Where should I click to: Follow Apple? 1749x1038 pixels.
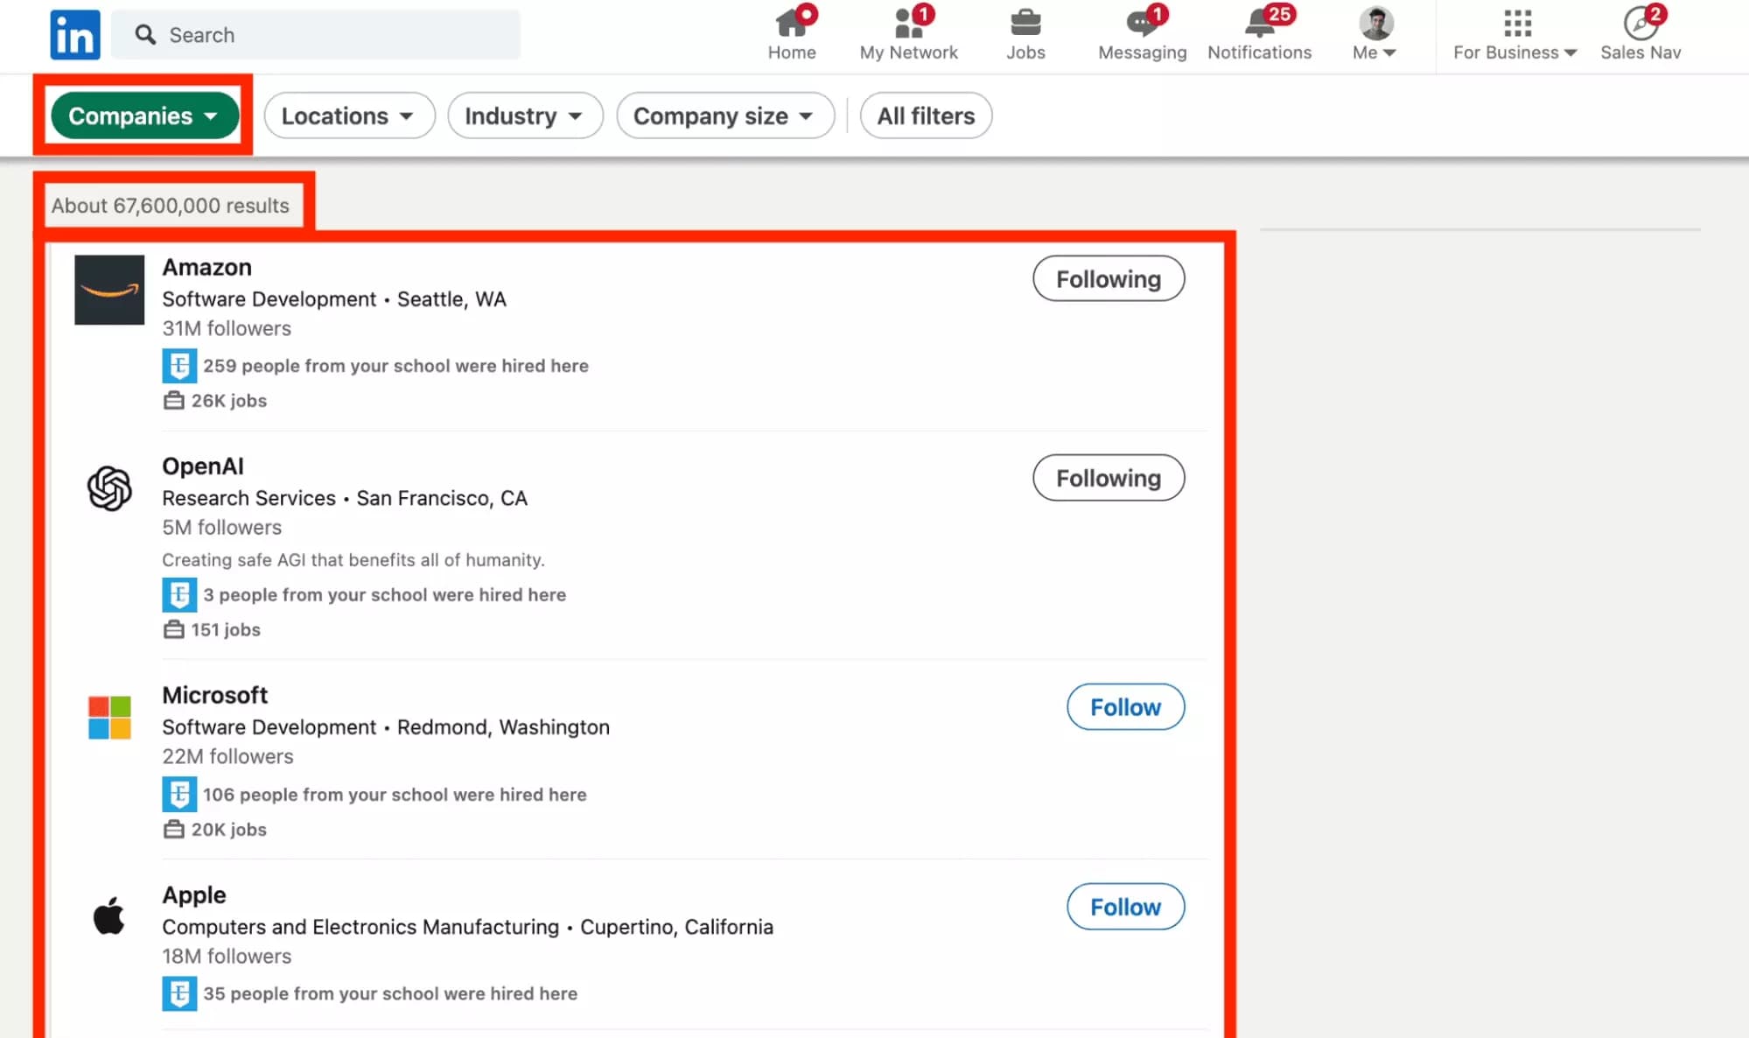click(1125, 907)
